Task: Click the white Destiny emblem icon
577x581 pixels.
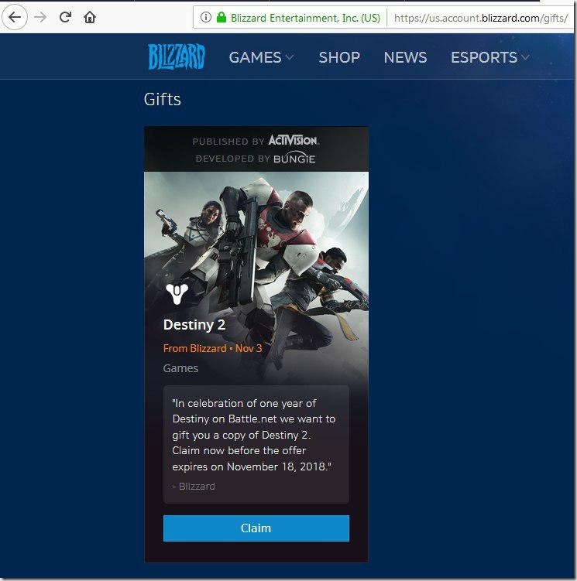Action: click(177, 294)
